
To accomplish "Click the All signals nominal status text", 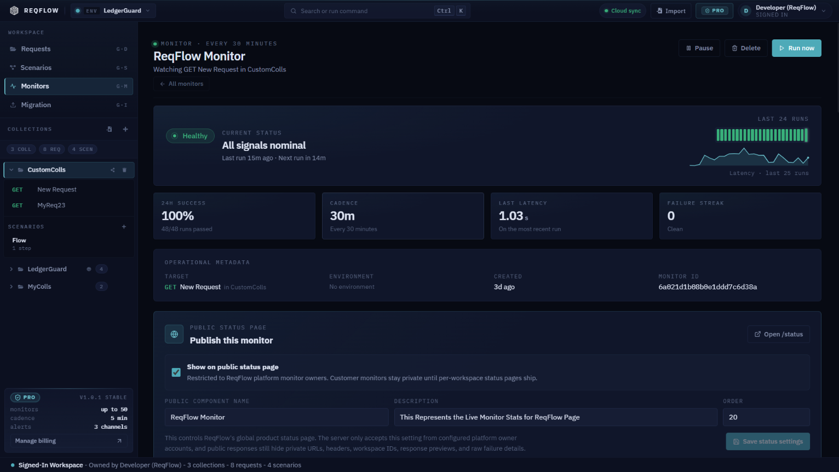I will [264, 145].
